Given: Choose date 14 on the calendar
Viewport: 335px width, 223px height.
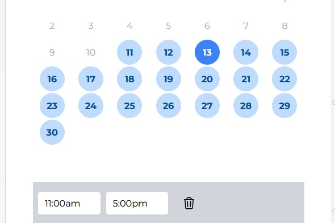Looking at the screenshot, I should pyautogui.click(x=246, y=52).
